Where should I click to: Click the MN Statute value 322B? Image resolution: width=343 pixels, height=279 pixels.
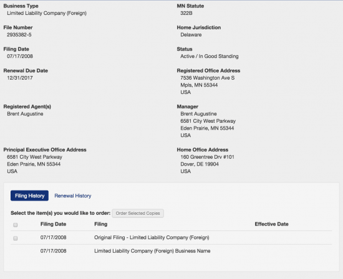[x=186, y=13]
